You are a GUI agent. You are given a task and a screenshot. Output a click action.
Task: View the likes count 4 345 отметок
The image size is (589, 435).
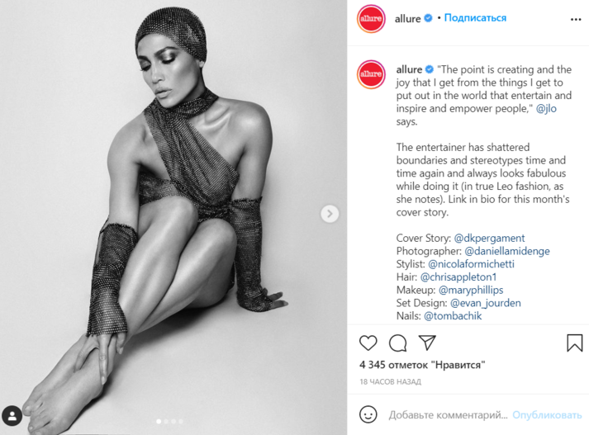tap(422, 365)
